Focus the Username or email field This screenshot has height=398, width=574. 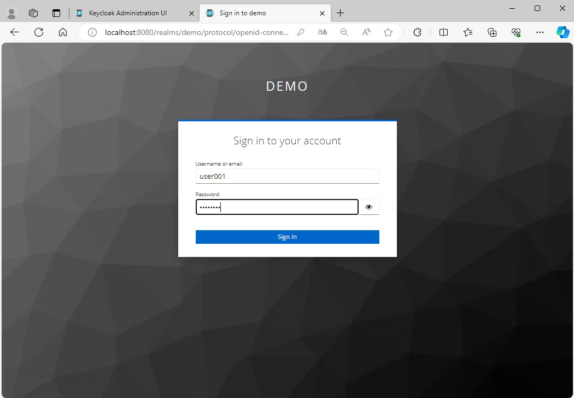(x=287, y=176)
